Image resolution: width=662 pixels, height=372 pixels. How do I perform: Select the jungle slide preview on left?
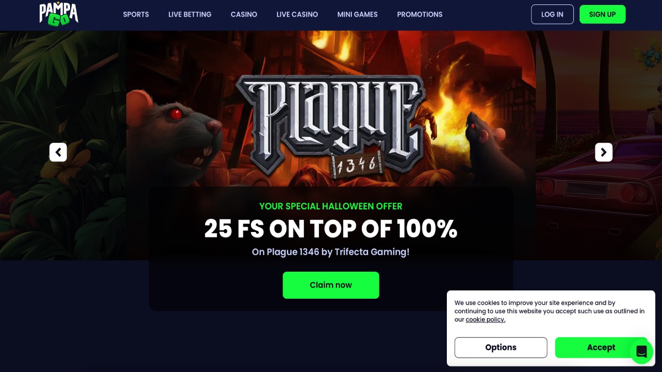63,145
